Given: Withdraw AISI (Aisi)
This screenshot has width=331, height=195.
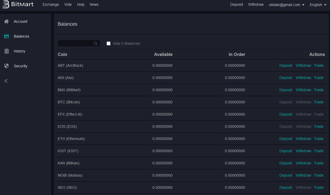Looking at the screenshot, I should coord(303,78).
